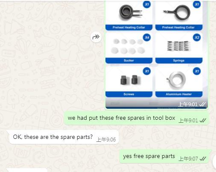Select the 'OK, these are the spare parts?' message
Viewport: 216px width, 172px height.
click(64, 137)
